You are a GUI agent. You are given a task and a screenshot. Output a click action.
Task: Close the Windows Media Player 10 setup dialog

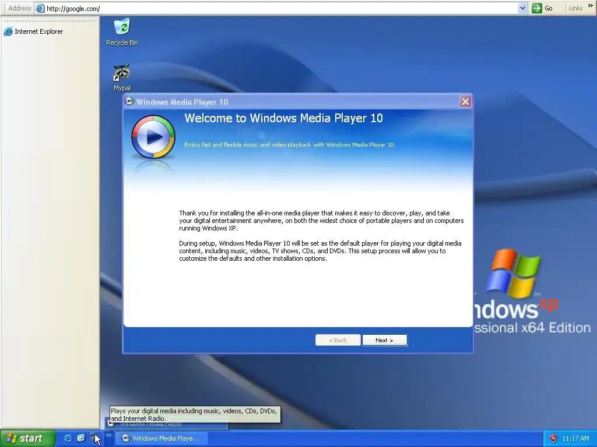(465, 101)
